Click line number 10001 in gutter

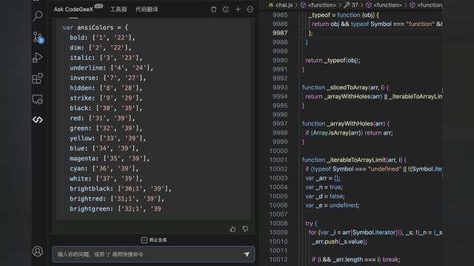click(278, 160)
